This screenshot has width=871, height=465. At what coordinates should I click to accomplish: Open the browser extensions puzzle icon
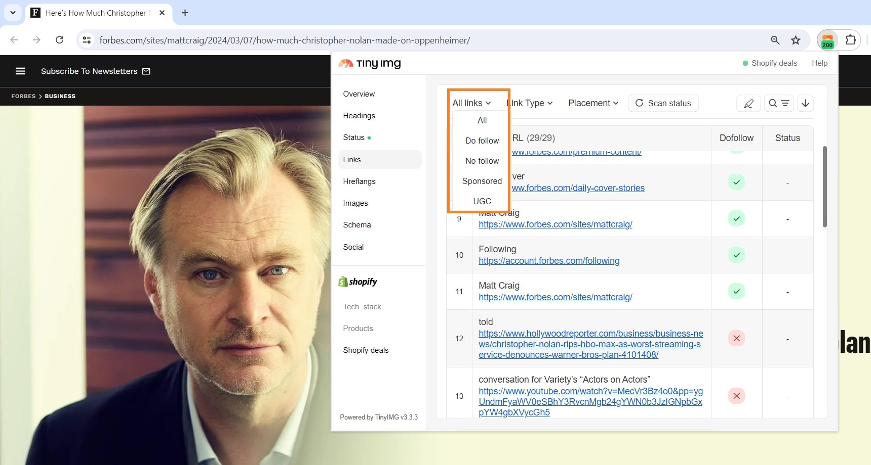coord(851,40)
